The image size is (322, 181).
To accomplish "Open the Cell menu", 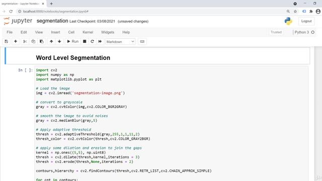I will coord(71,32).
